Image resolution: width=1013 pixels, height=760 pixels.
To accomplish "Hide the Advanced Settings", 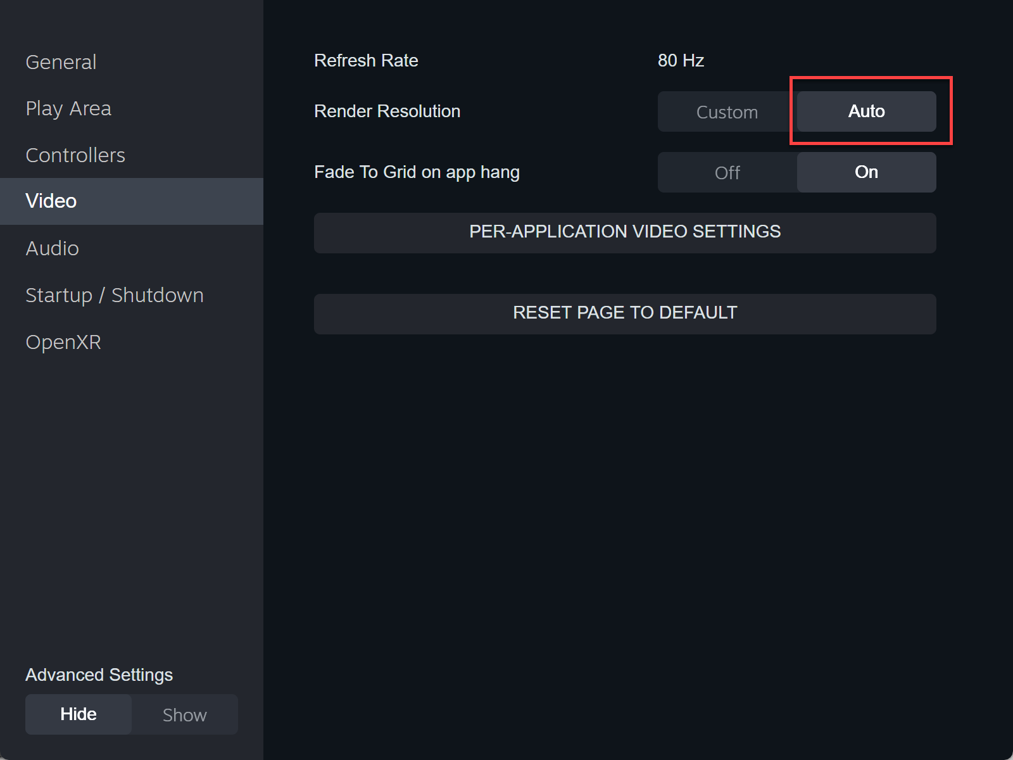I will click(78, 714).
